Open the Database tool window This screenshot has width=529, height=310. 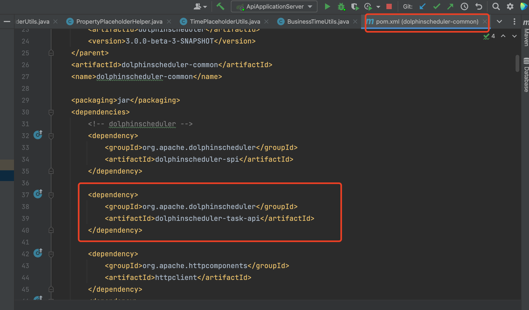point(526,75)
